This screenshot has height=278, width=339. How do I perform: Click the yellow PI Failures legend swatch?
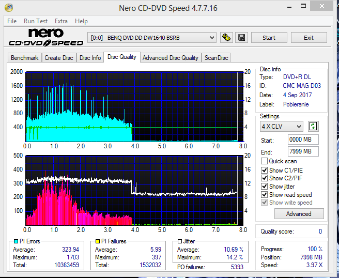[x=98, y=241]
